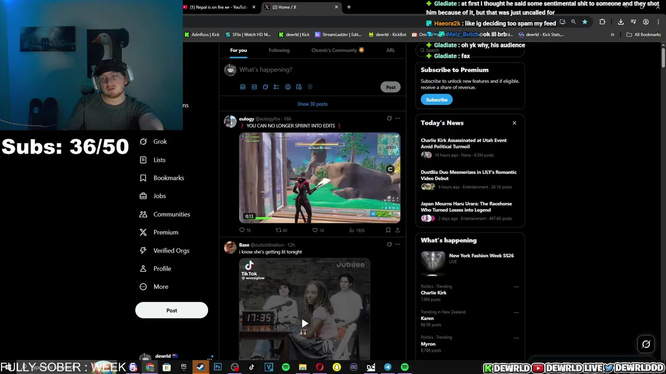The width and height of the screenshot is (666, 374).
Task: Click the Grok icon on eulogy's post
Action: click(389, 118)
